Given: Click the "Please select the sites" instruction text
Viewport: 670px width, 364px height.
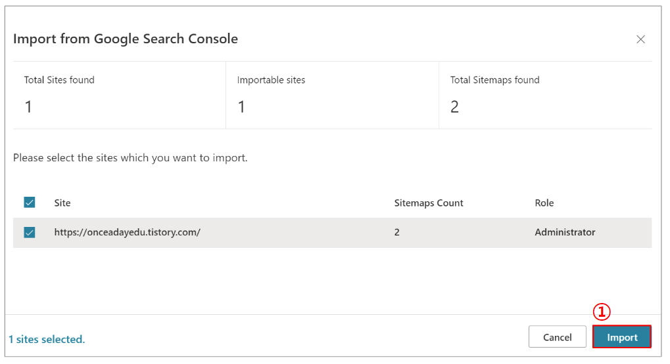Looking at the screenshot, I should (x=130, y=158).
